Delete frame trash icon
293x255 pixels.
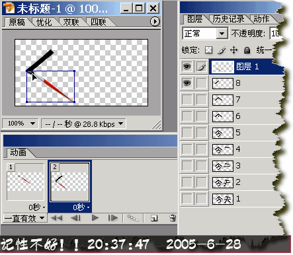pos(173,218)
